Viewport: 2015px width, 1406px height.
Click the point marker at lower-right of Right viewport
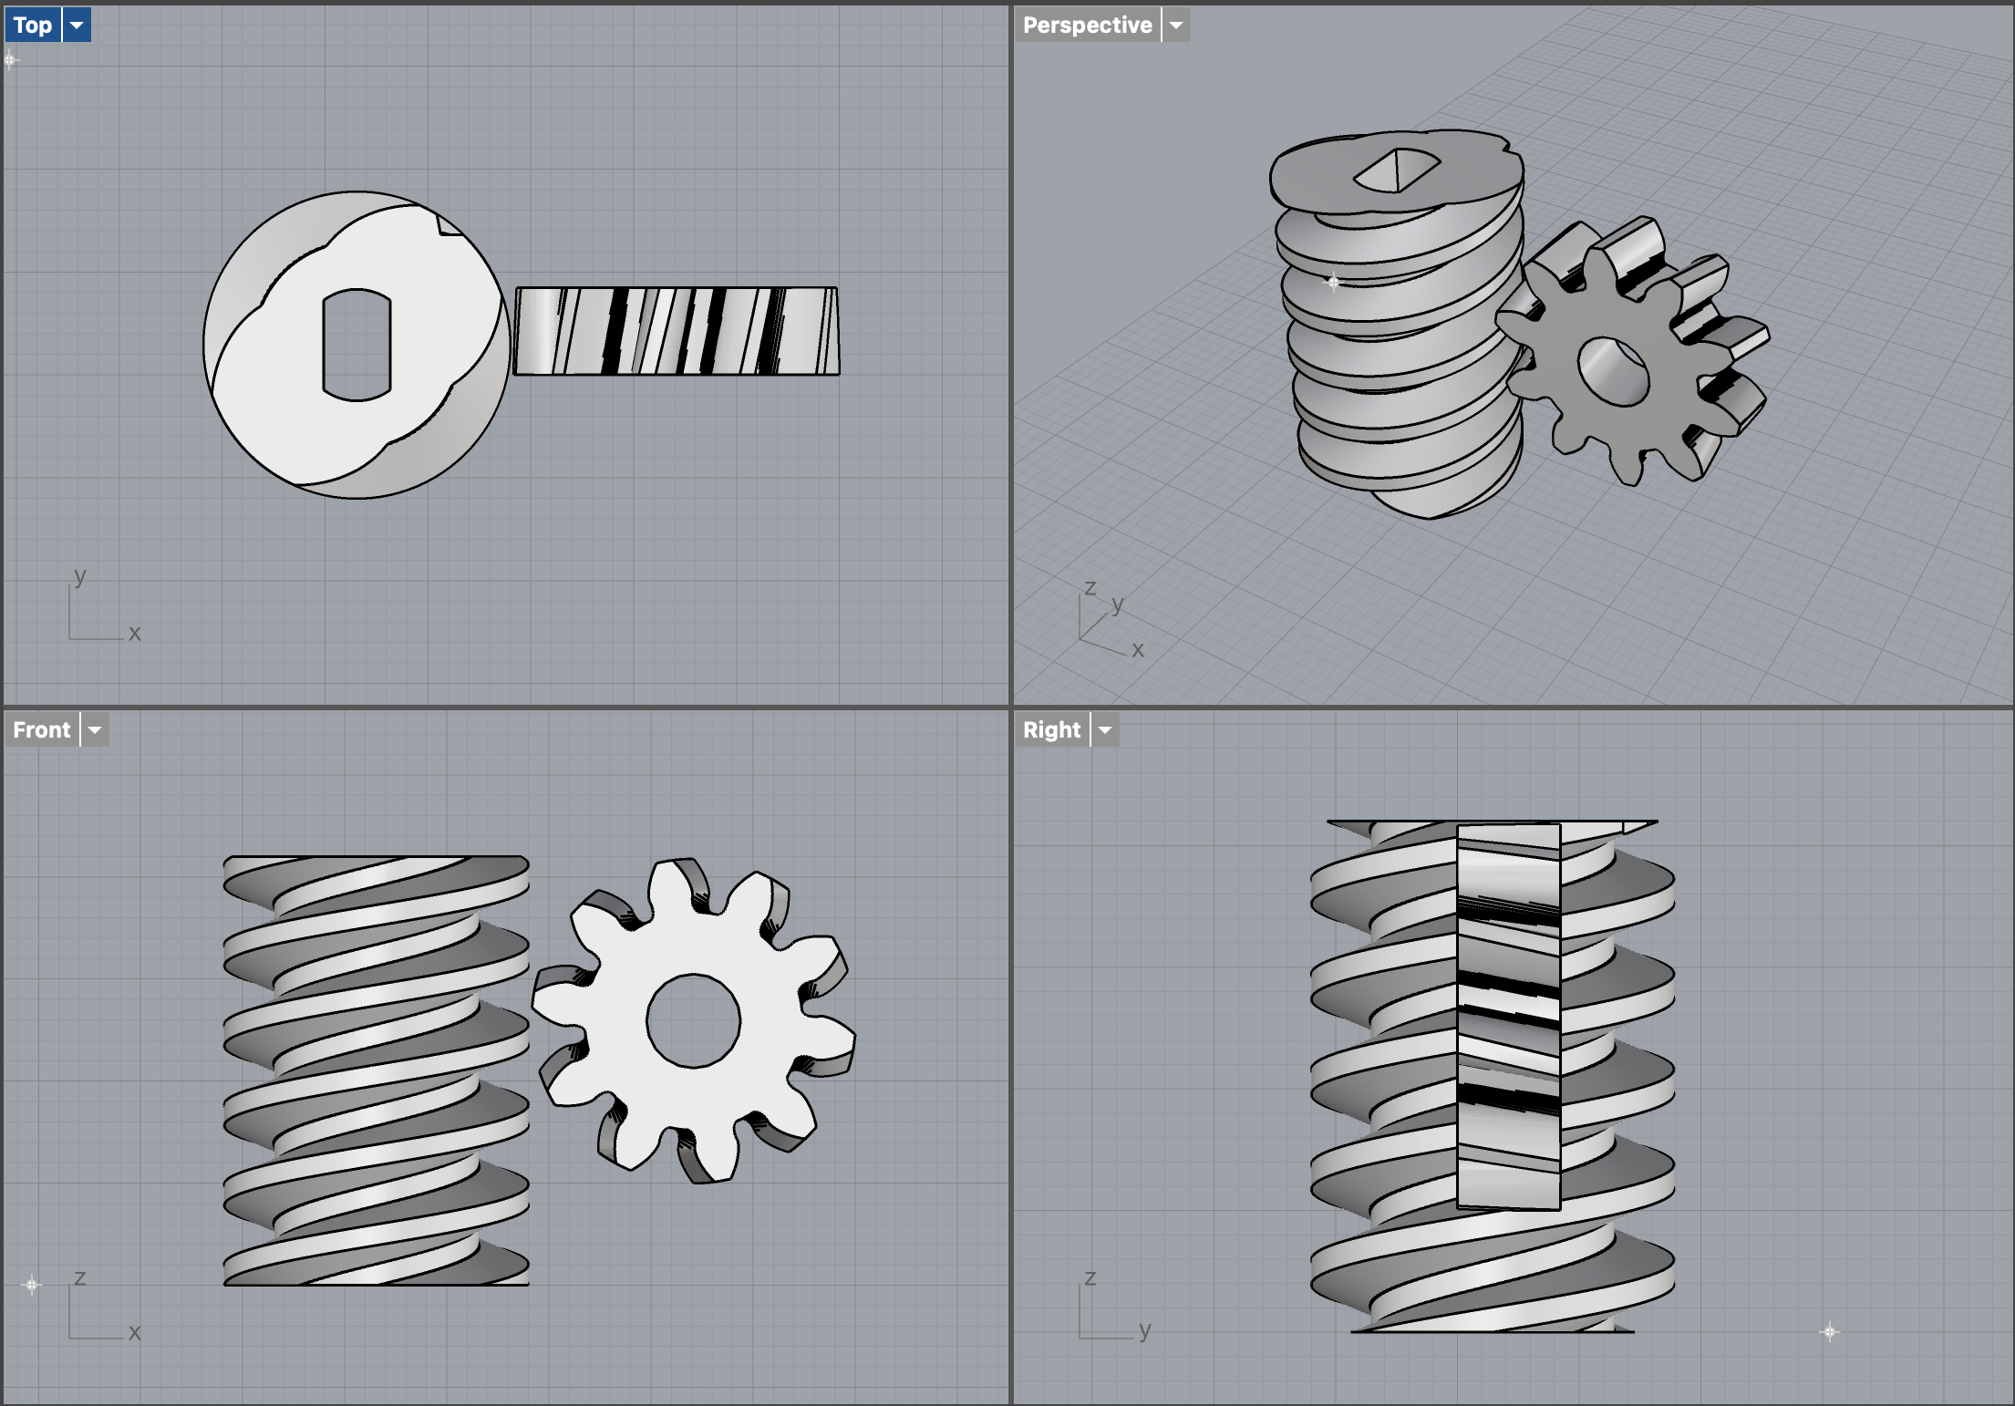[x=1829, y=1332]
